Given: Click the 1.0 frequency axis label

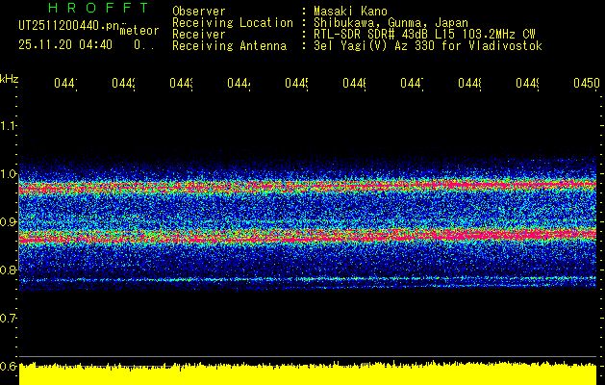Looking at the screenshot, I should tap(10, 174).
